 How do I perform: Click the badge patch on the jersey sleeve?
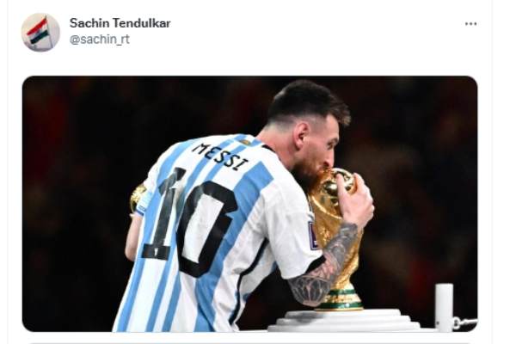(x=313, y=235)
